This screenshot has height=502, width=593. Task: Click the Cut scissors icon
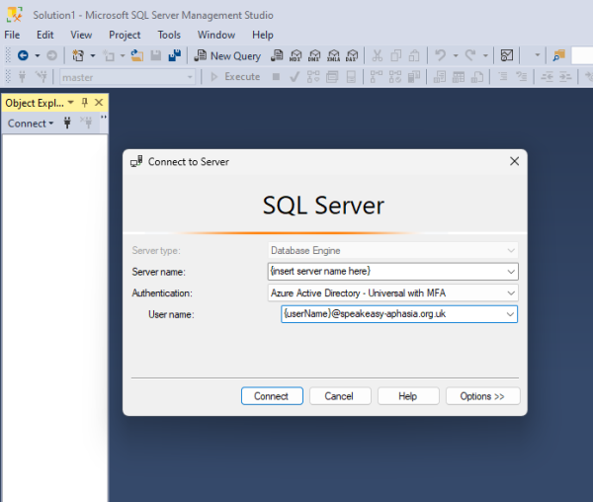[378, 56]
